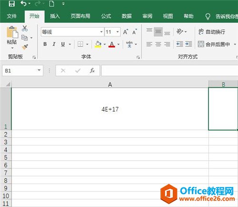
Task: Open the Underline style dropdown arrow
Action: [70, 44]
